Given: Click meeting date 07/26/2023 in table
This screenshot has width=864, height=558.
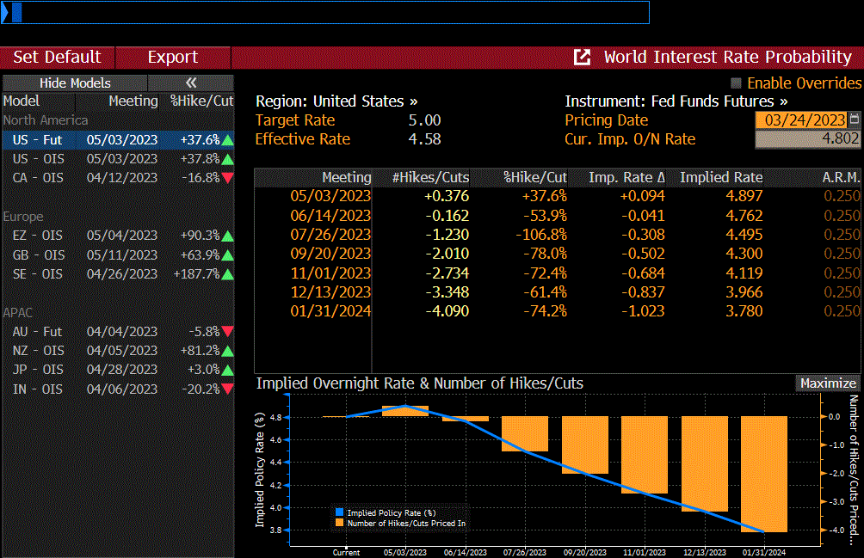Looking at the screenshot, I should pos(330,235).
